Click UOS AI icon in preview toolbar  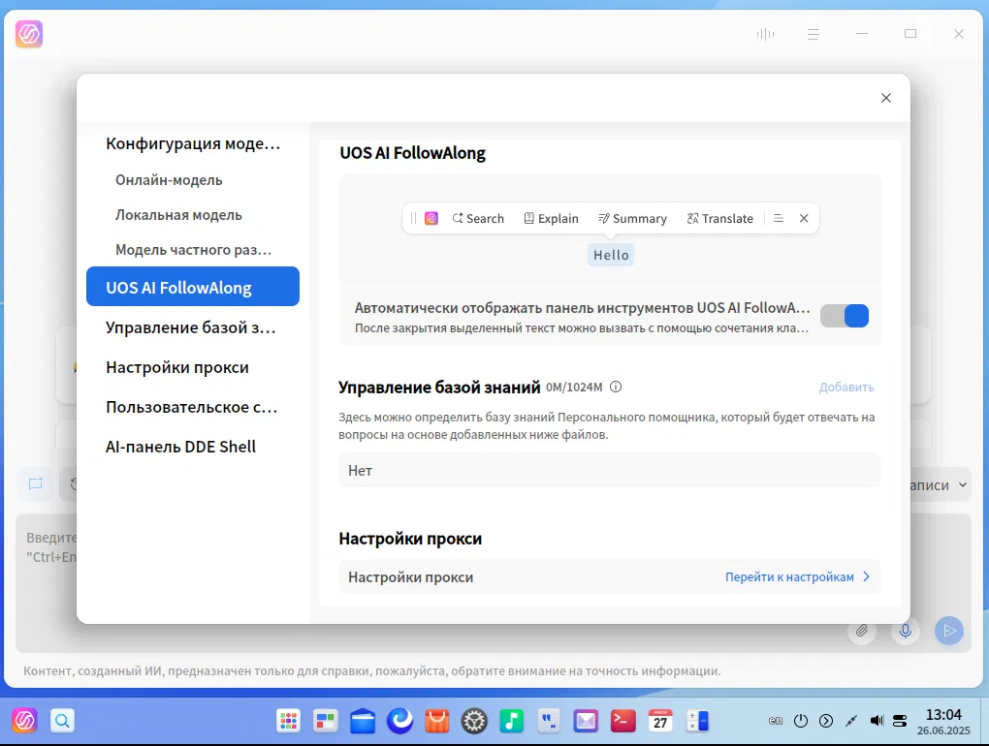click(x=431, y=219)
